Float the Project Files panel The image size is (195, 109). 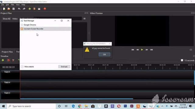click(85, 13)
